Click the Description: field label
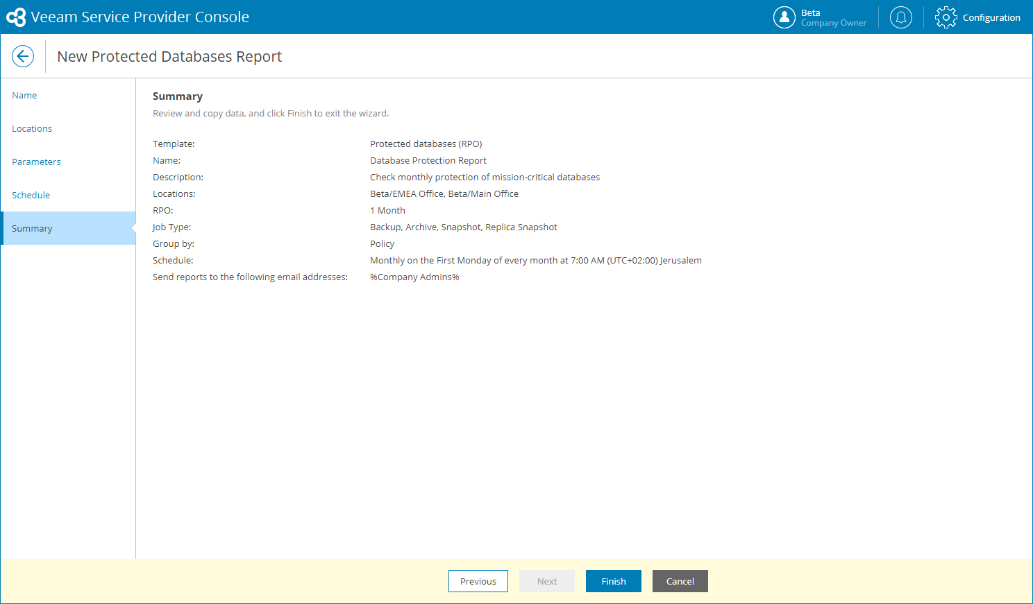The width and height of the screenshot is (1033, 604). 178,177
